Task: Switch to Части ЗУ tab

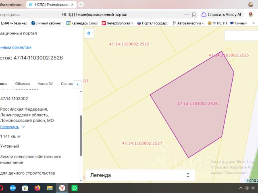Action: [x=45, y=84]
